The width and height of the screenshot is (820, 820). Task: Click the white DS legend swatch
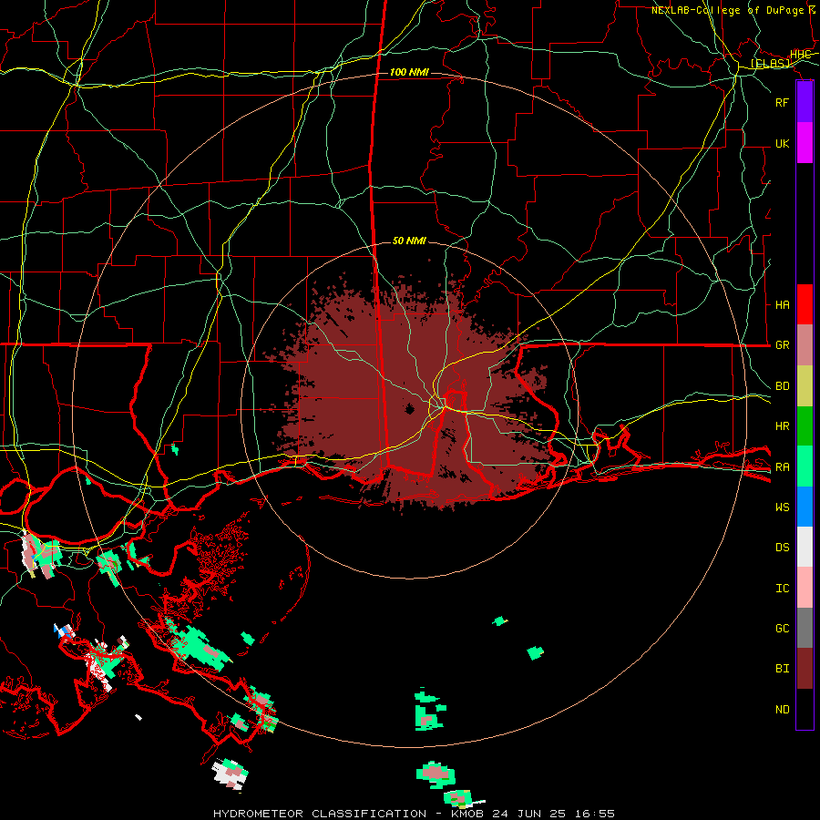[x=805, y=547]
